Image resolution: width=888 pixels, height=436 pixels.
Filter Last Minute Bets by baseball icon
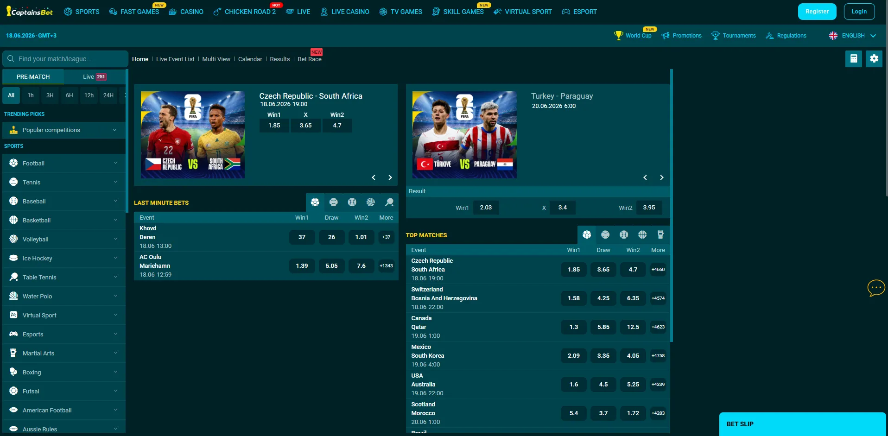[x=352, y=202]
